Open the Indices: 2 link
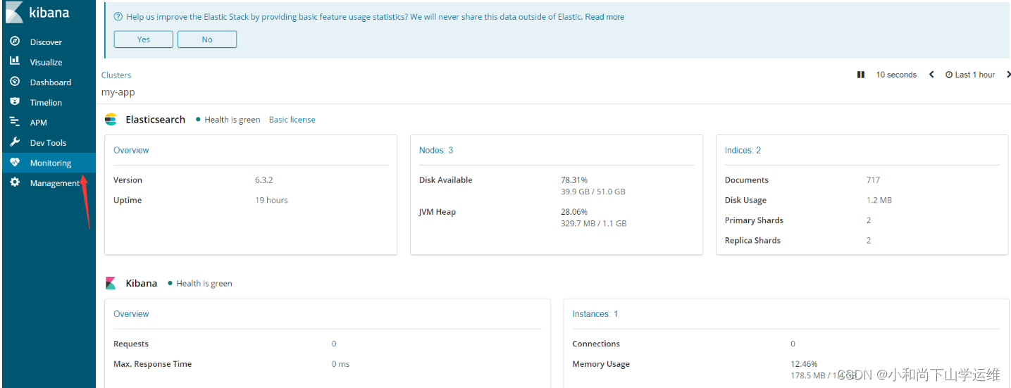1011x388 pixels. pyautogui.click(x=743, y=150)
